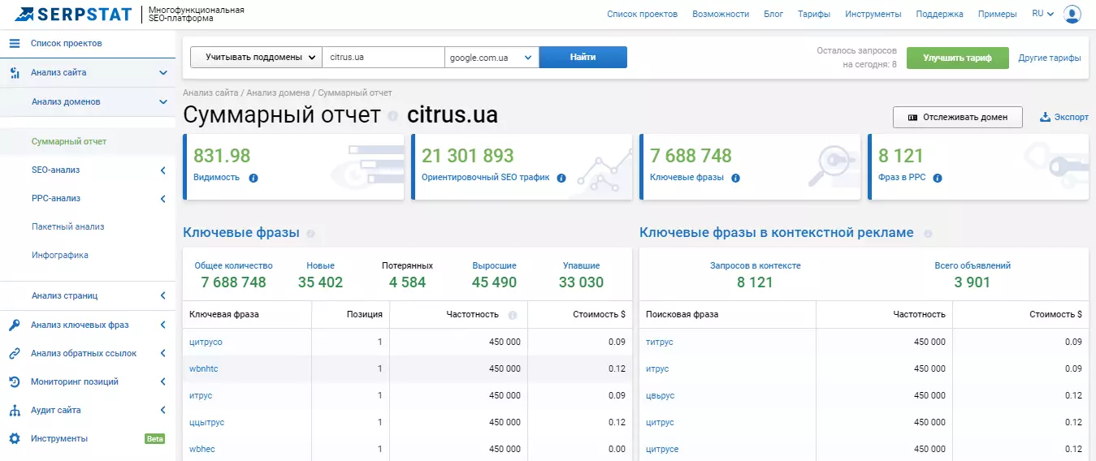
Task: Open the hamburger menu icon beside Список проектов
Action: coord(14,43)
